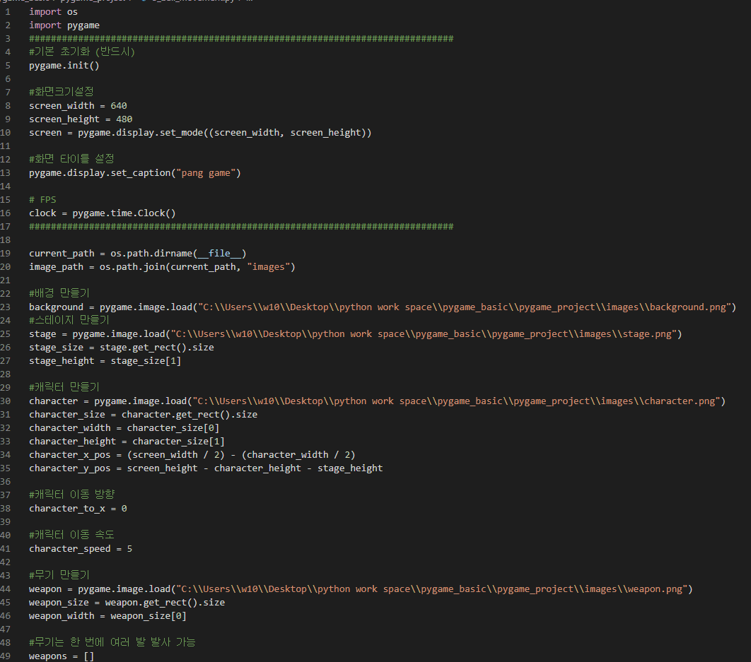Click line number 44 in the gutter
Image resolution: width=751 pixels, height=662 pixels.
[x=5, y=589]
